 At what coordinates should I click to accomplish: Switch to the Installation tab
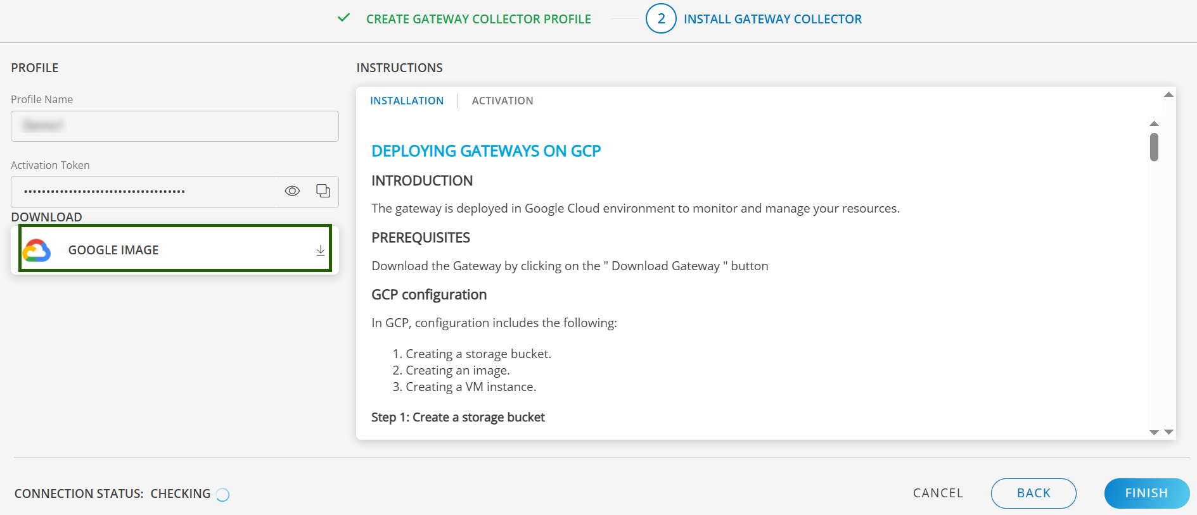pyautogui.click(x=407, y=101)
